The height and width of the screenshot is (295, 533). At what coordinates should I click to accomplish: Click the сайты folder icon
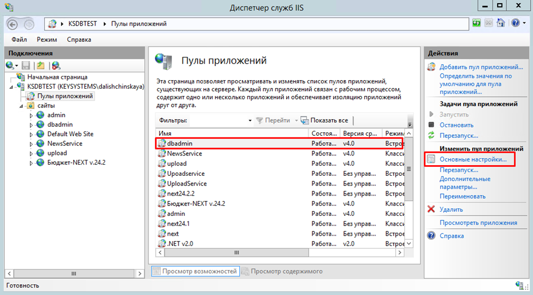pyautogui.click(x=30, y=105)
